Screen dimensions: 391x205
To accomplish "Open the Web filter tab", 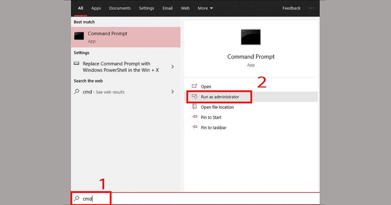I will 185,8.
